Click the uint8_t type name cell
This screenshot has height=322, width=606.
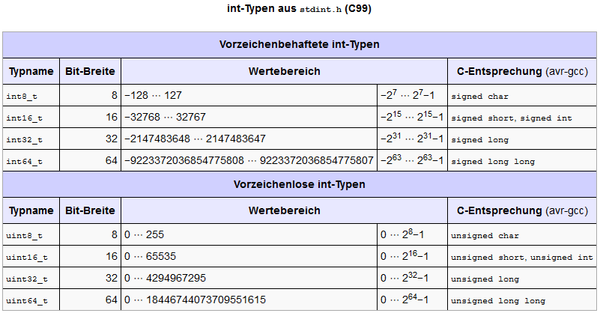click(x=31, y=234)
